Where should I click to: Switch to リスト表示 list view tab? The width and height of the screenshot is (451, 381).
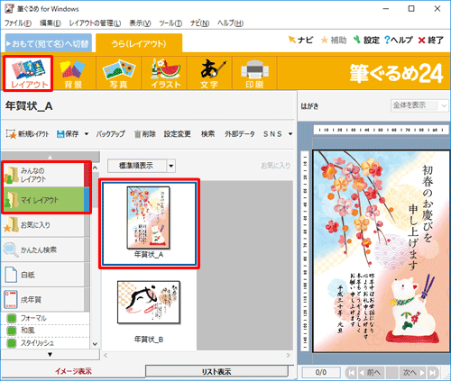point(216,371)
